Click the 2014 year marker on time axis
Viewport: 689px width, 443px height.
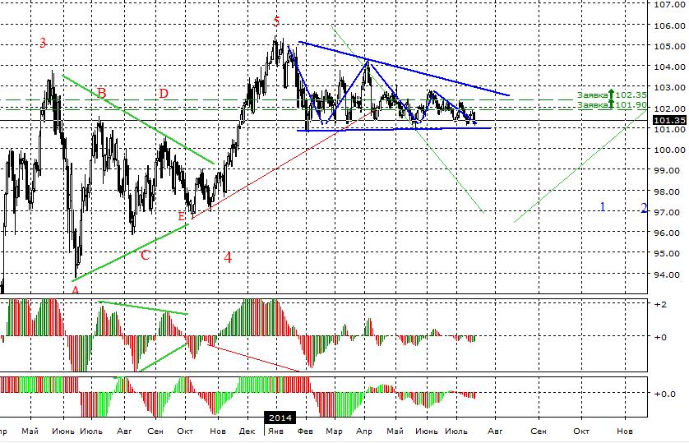tap(280, 418)
